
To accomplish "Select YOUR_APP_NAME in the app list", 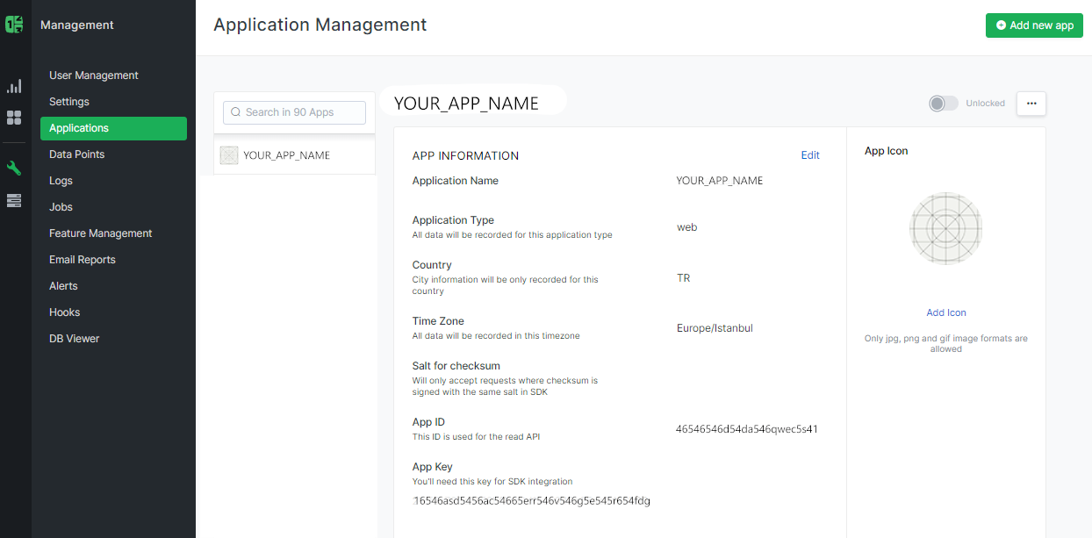I will coord(287,154).
